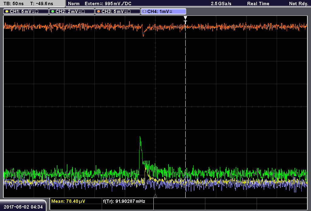
Task: Click the CH4 indicator circle
Action: coord(144,12)
